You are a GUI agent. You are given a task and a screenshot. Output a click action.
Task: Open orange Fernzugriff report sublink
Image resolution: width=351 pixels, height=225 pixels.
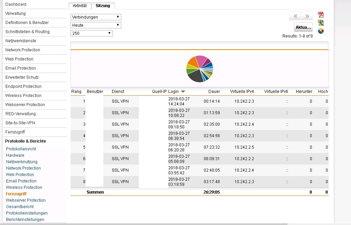coord(16,194)
